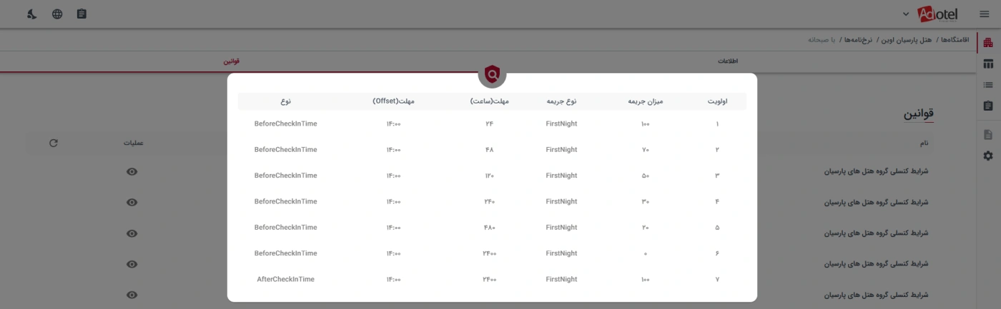This screenshot has width=1001, height=309.
Task: Click penalty amount ۲۰
Action: tap(646, 228)
